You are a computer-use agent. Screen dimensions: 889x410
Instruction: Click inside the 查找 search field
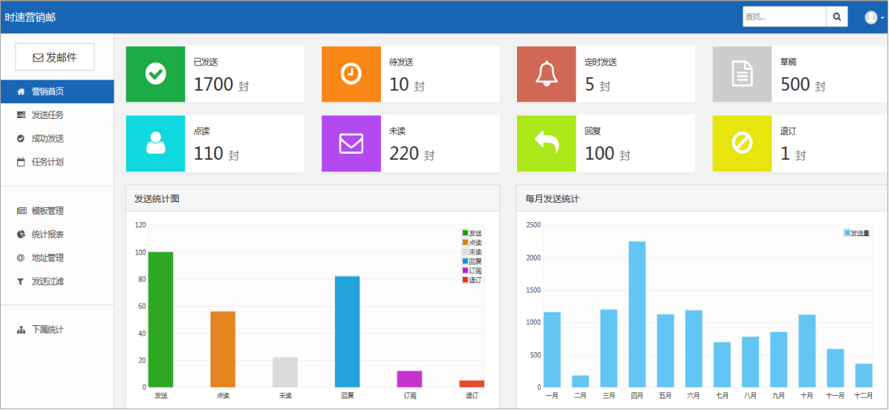click(x=784, y=17)
